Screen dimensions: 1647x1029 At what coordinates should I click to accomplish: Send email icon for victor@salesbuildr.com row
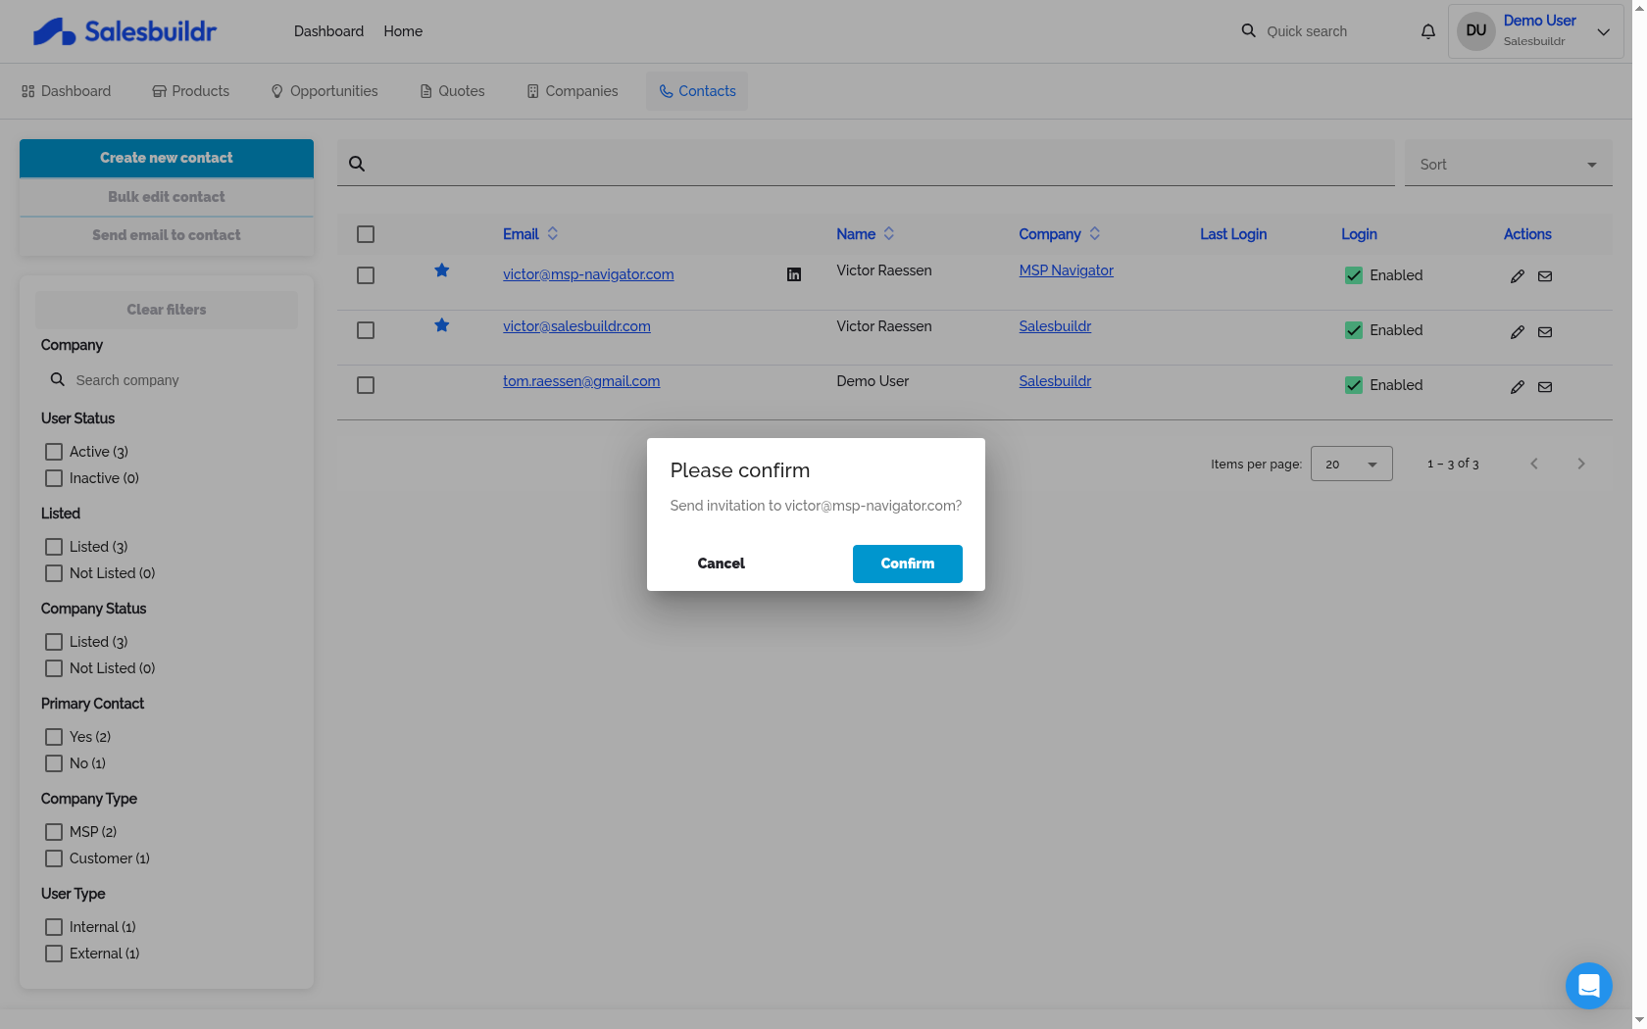pyautogui.click(x=1545, y=332)
